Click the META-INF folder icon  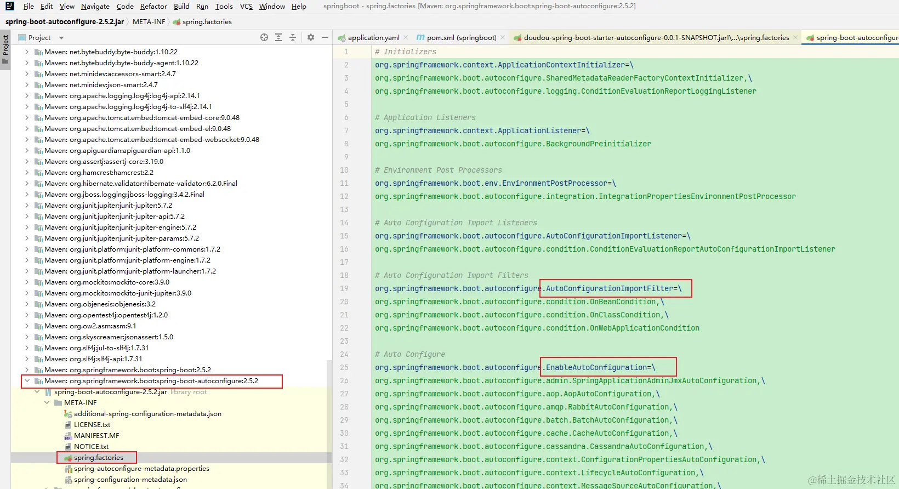pos(58,403)
